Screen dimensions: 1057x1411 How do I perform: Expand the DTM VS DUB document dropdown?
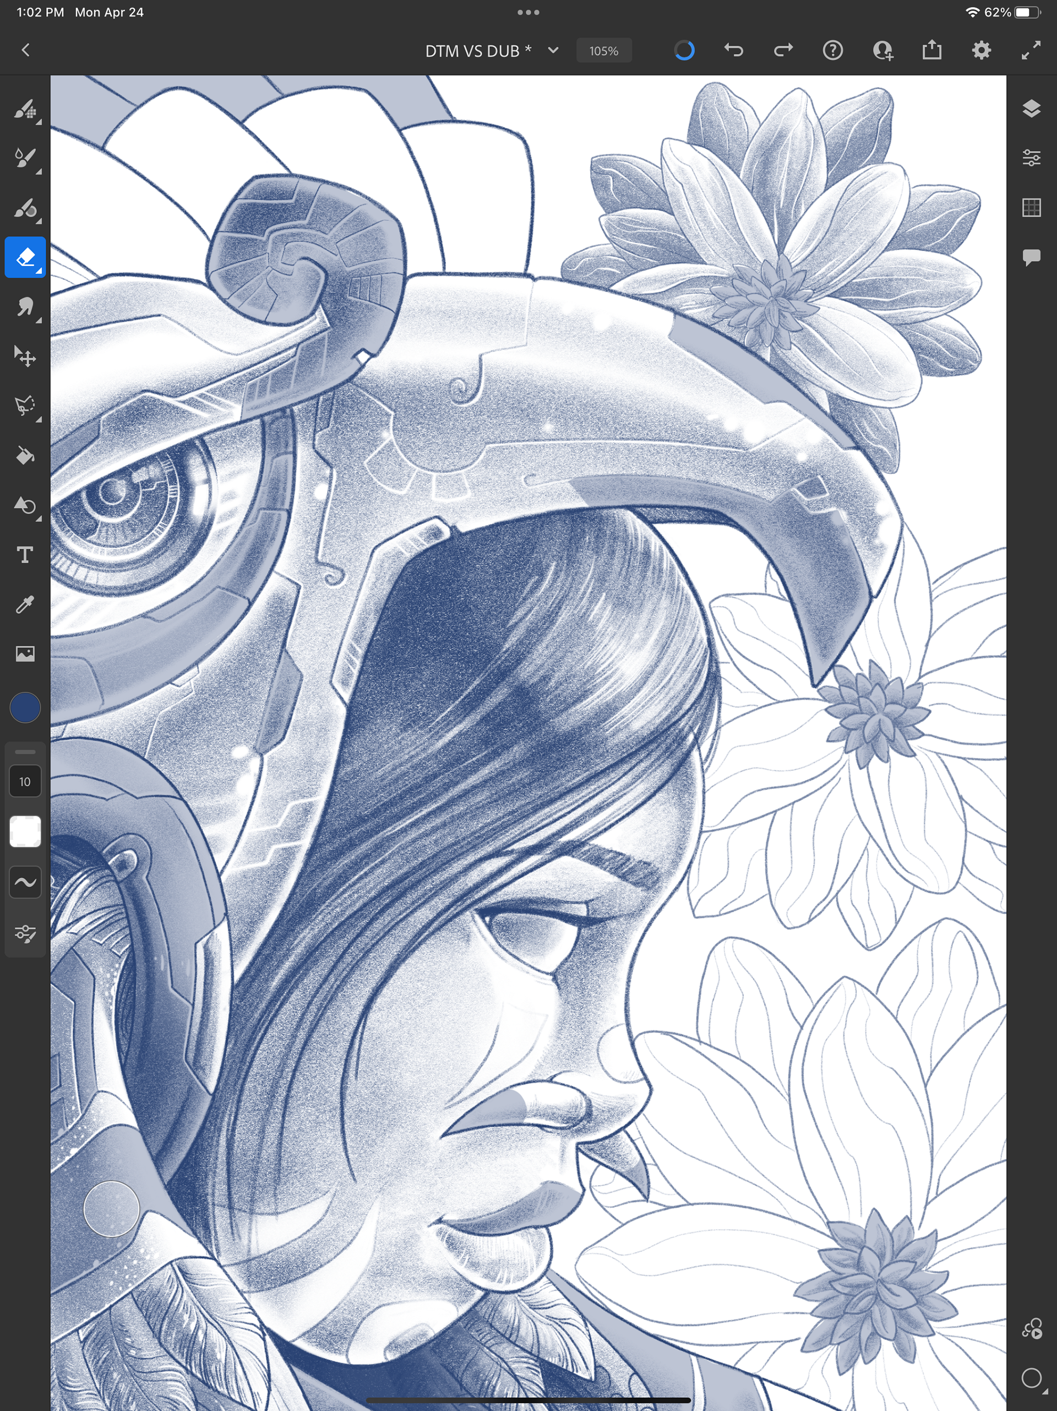553,50
